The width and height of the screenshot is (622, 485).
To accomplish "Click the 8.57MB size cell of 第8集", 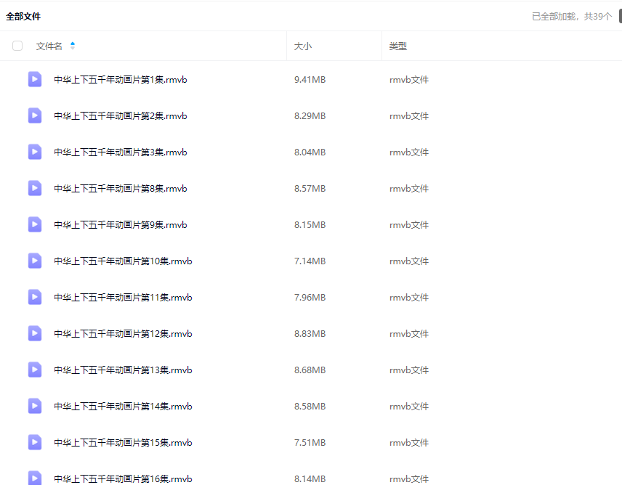I will point(310,188).
